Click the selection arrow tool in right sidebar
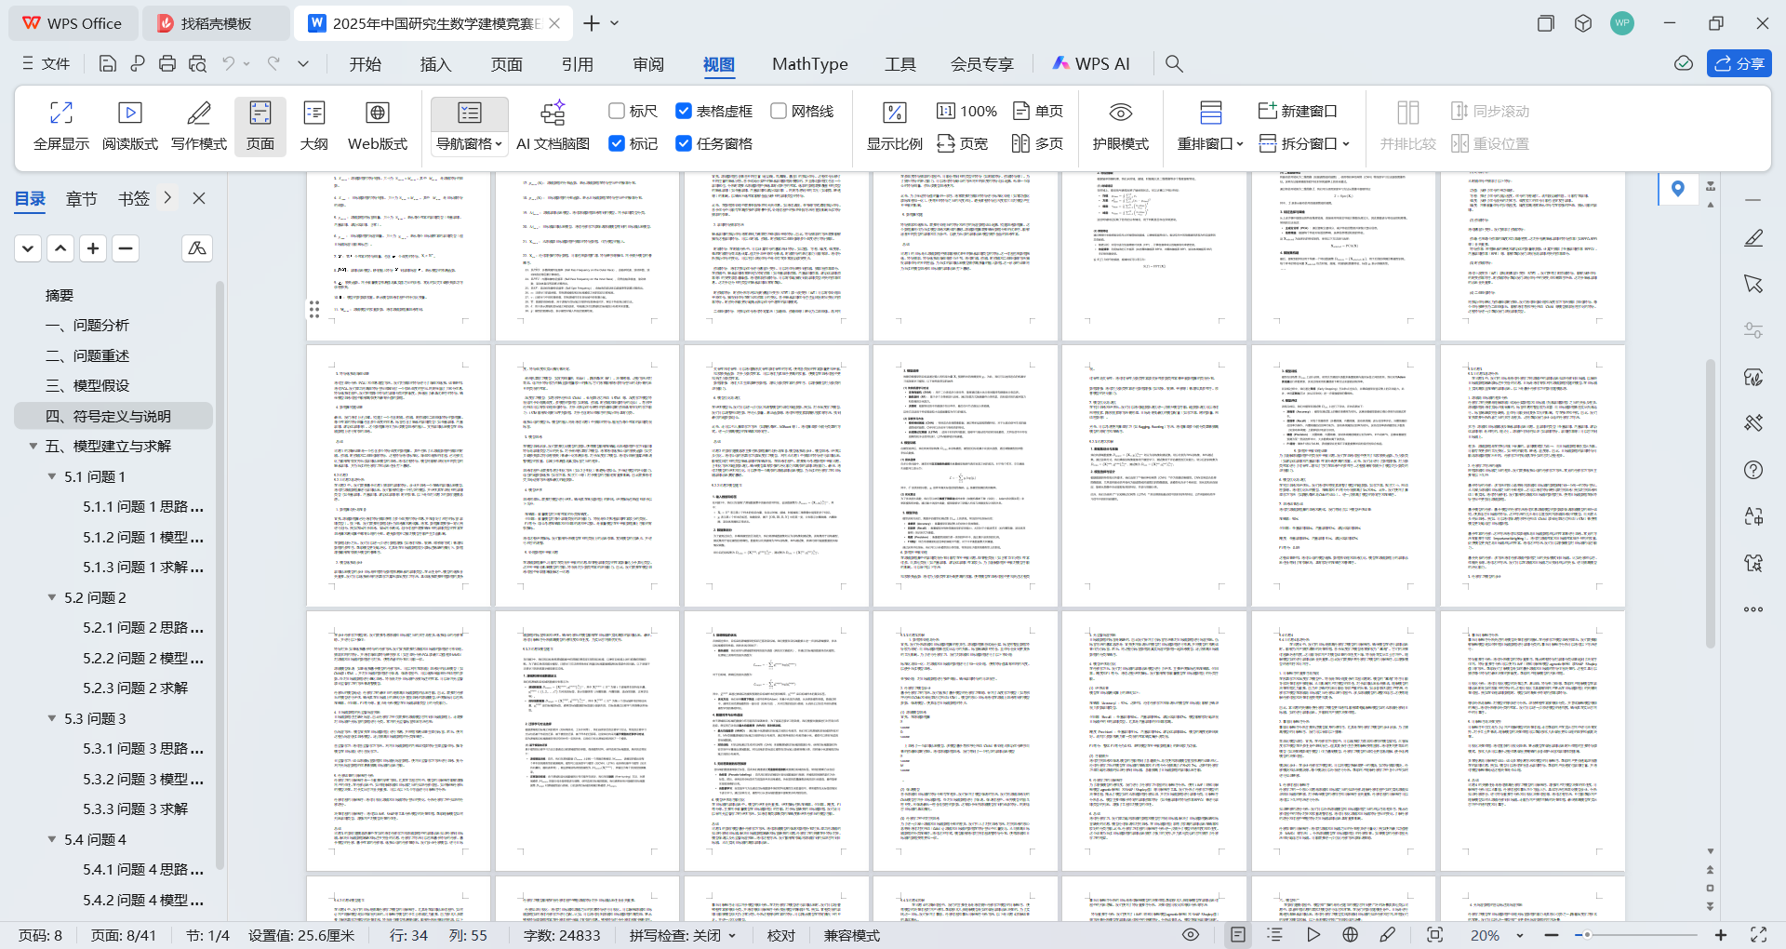The height and width of the screenshot is (949, 1786). 1753,284
